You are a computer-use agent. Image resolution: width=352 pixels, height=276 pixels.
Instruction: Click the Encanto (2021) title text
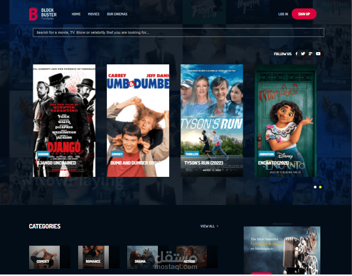(274, 163)
